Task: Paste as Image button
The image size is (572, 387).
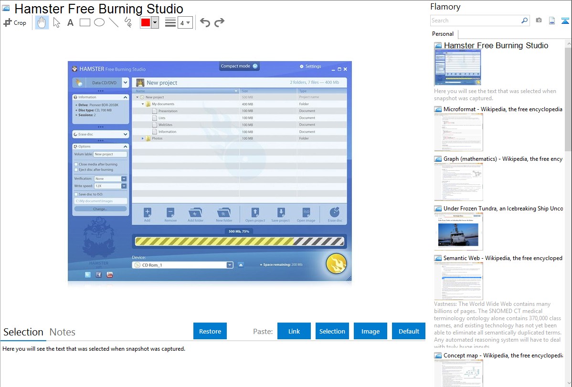Action: click(370, 331)
